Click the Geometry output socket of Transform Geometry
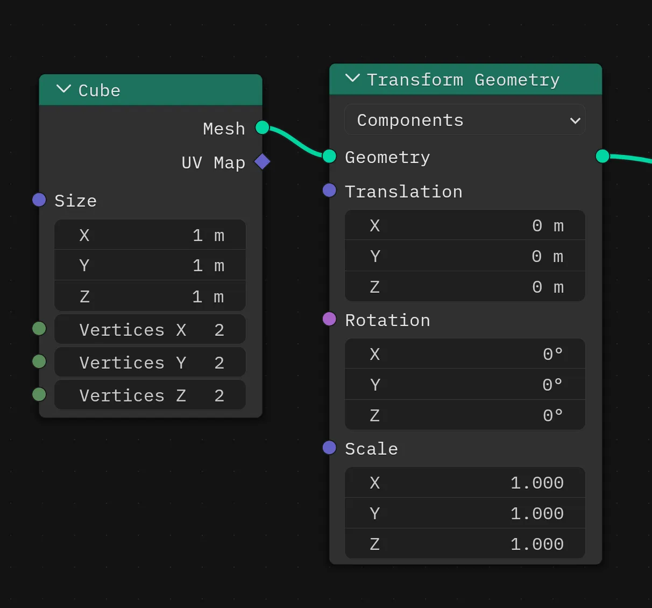 602,156
